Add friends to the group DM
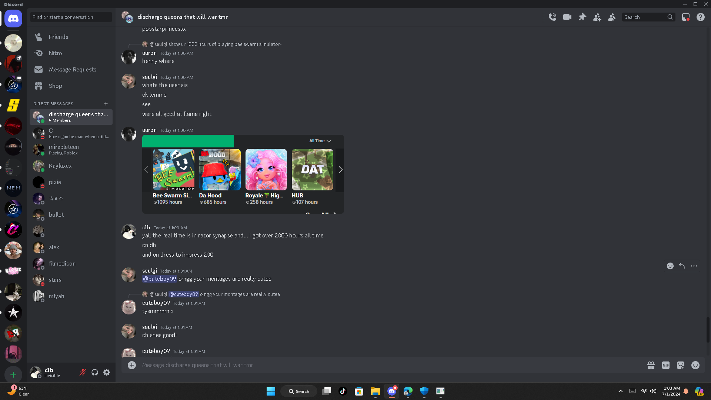 coord(597,17)
